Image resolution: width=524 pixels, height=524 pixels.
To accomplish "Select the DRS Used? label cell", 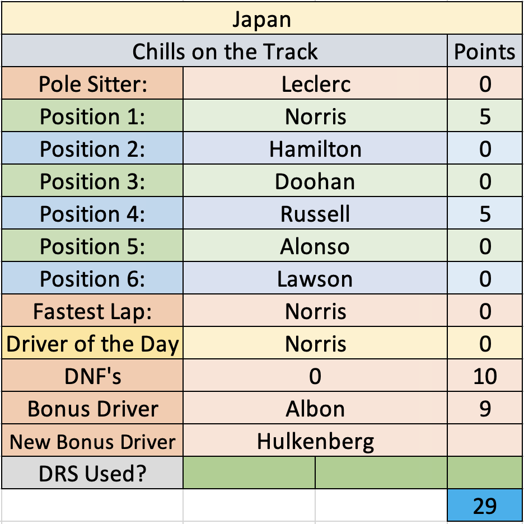I will (92, 472).
